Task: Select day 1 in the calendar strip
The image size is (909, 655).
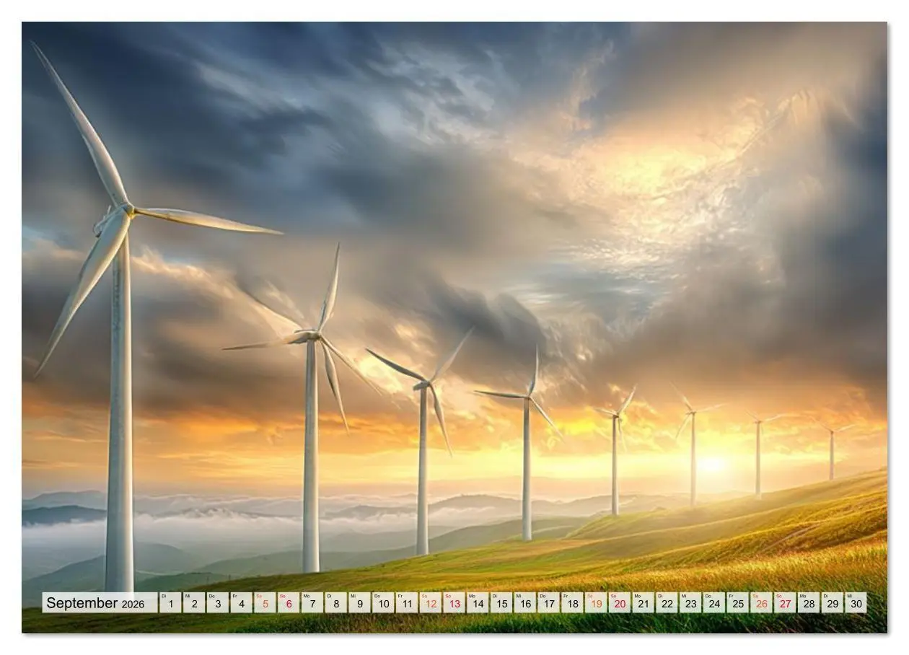Action: coord(170,603)
